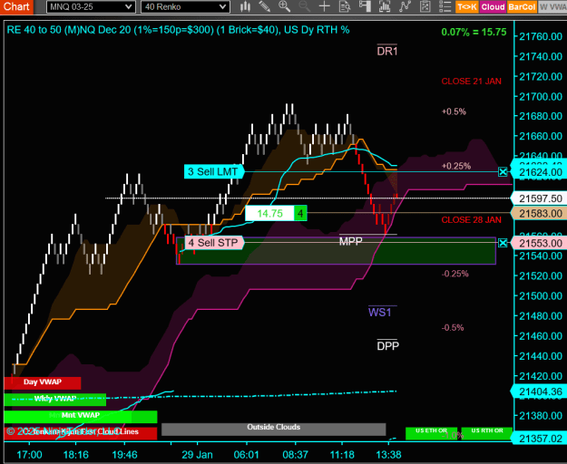The width and height of the screenshot is (567, 464).
Task: Click the +0.5% level label
Action: (454, 111)
